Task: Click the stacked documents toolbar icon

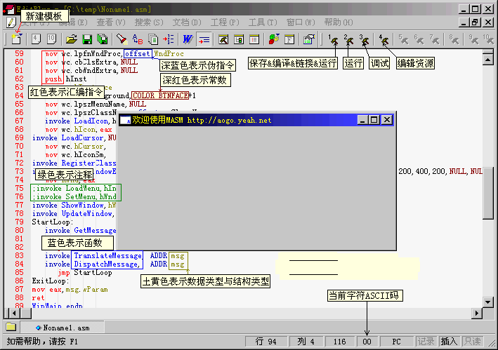Action: coord(153,39)
